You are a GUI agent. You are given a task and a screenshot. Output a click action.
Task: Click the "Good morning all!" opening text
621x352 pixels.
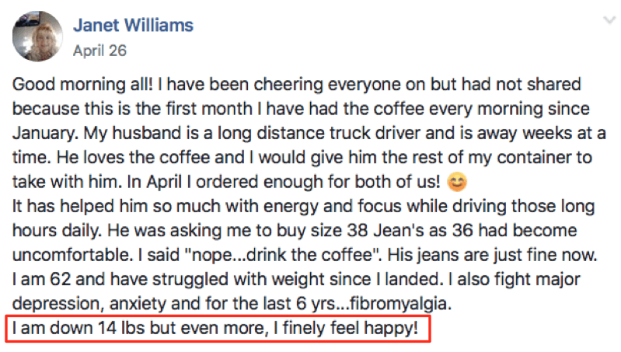(x=82, y=85)
